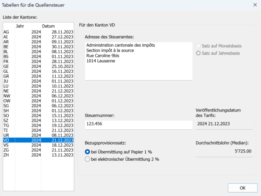Viewport: 261px width, 196px height.
Task: Select canton BS row
Action: coord(38,57)
